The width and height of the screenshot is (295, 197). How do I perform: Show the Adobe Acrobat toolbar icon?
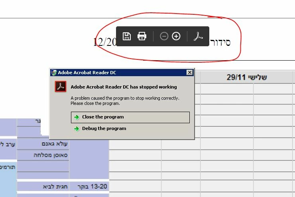click(x=198, y=36)
